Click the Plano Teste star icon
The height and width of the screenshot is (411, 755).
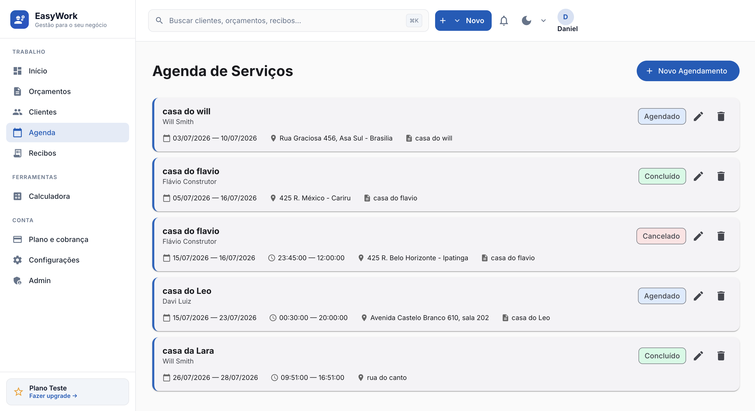(x=19, y=392)
